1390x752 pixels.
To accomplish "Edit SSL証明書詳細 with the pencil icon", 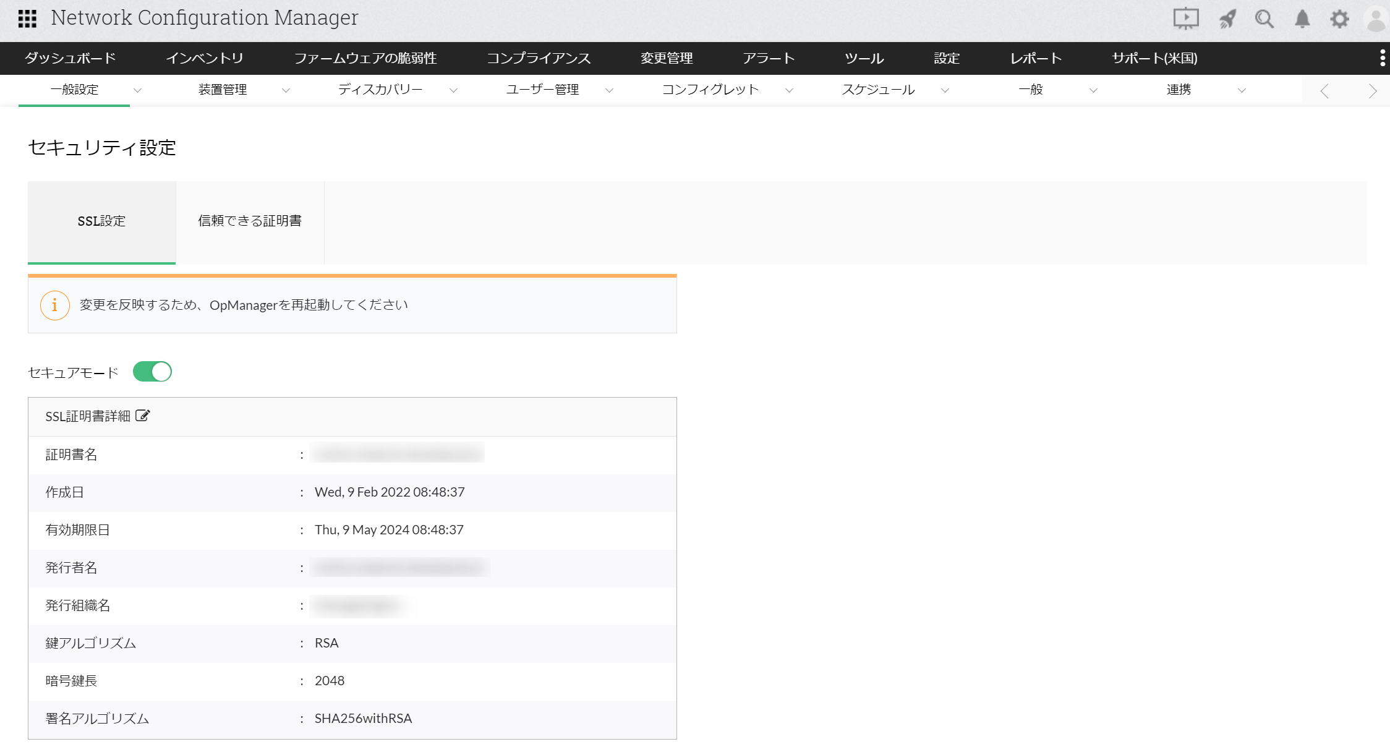I will pos(143,416).
